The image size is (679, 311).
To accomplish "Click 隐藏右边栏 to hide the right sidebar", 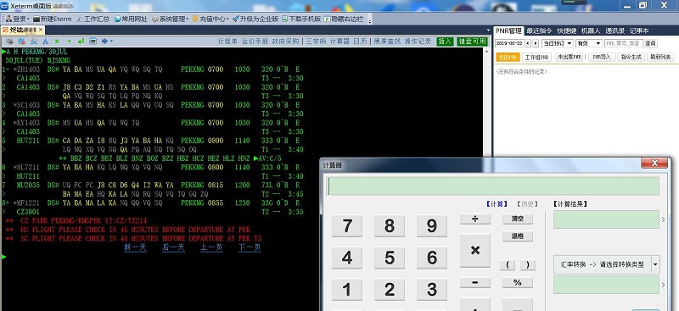I will (344, 19).
